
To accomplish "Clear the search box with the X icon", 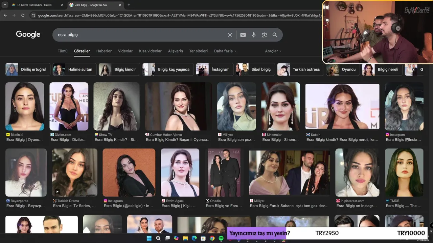I will (230, 35).
